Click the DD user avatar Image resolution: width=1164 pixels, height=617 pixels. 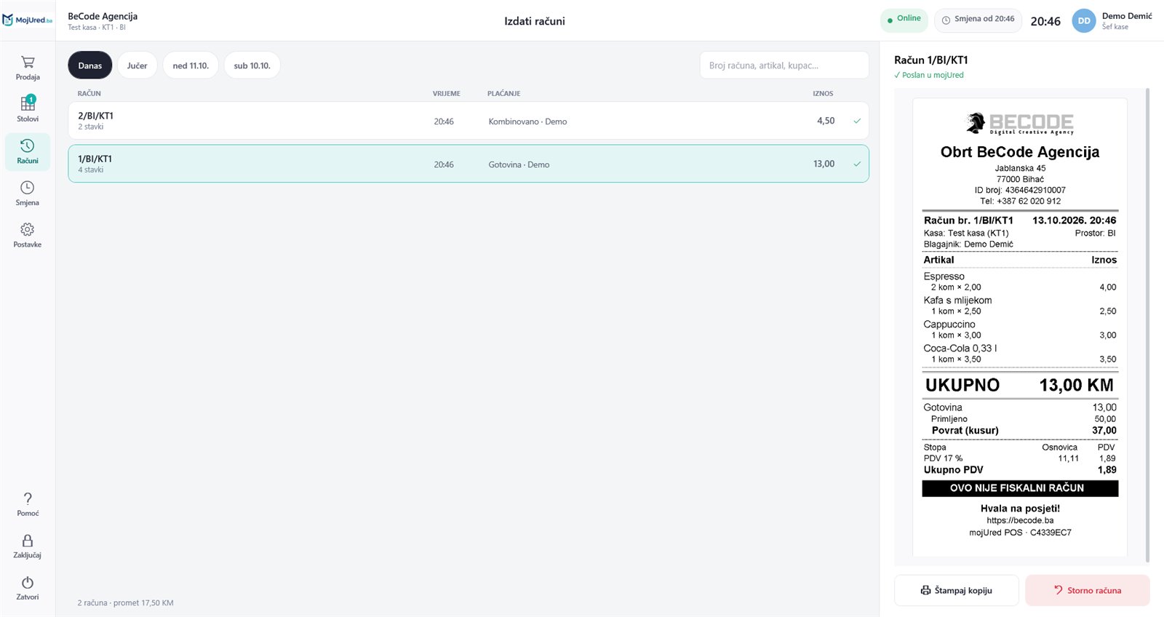tap(1084, 21)
